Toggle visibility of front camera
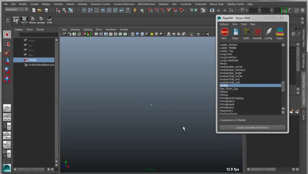Viewport: 308px width, 174px height. pos(25,50)
